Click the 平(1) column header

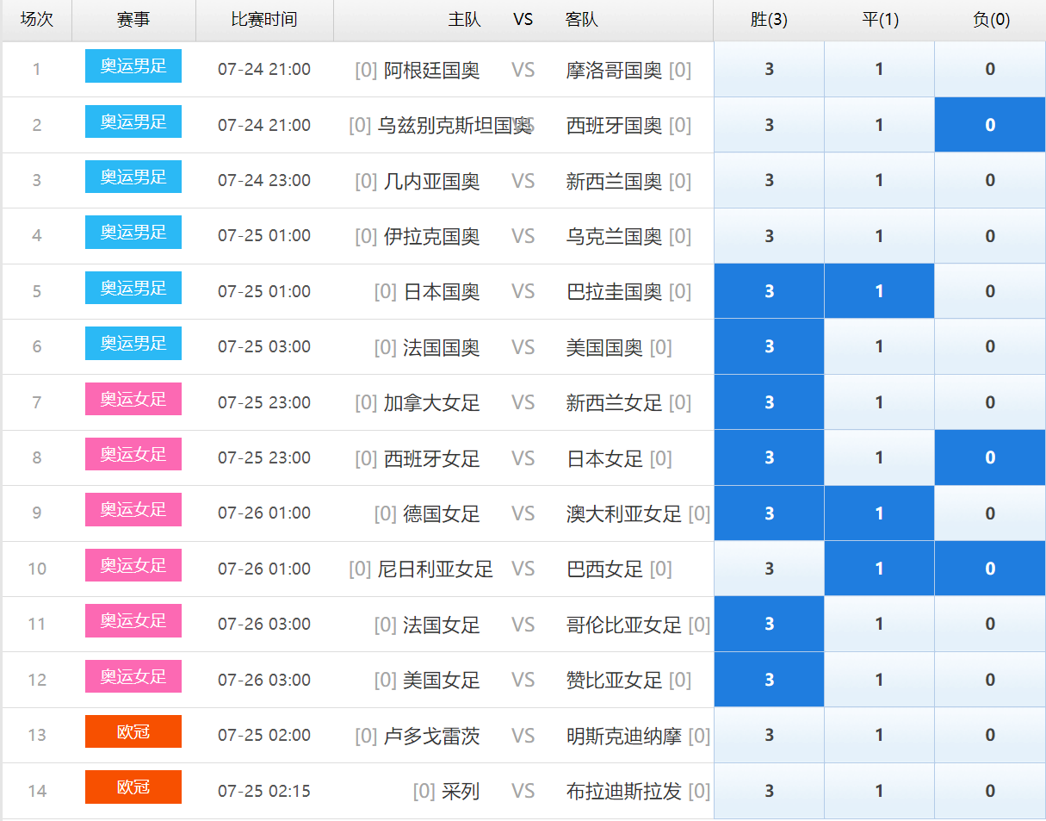pyautogui.click(x=879, y=20)
